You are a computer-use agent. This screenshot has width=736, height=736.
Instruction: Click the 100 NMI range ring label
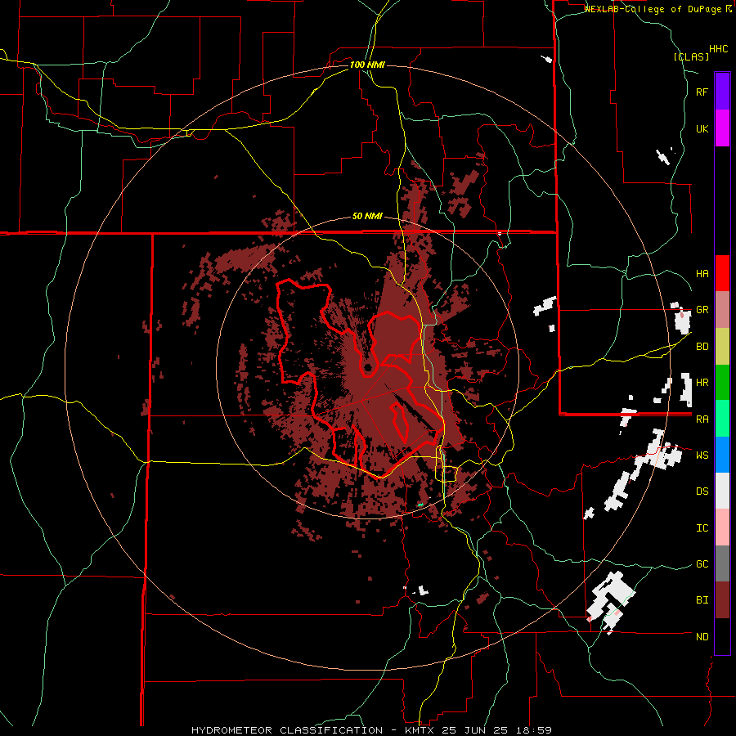pyautogui.click(x=367, y=65)
